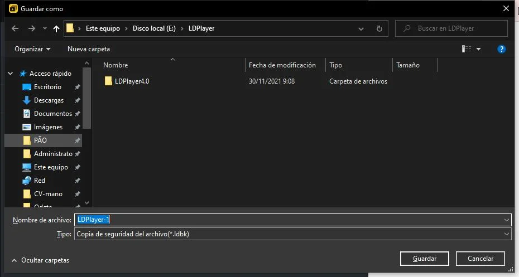This screenshot has height=277, width=519.
Task: Refresh the LDPlayer folder view
Action: (379, 29)
